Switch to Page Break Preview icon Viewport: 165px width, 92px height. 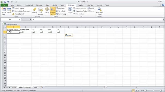138,91
